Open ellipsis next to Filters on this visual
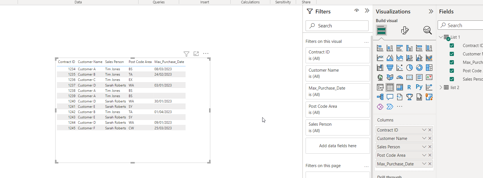483x178 pixels. [x=366, y=42]
